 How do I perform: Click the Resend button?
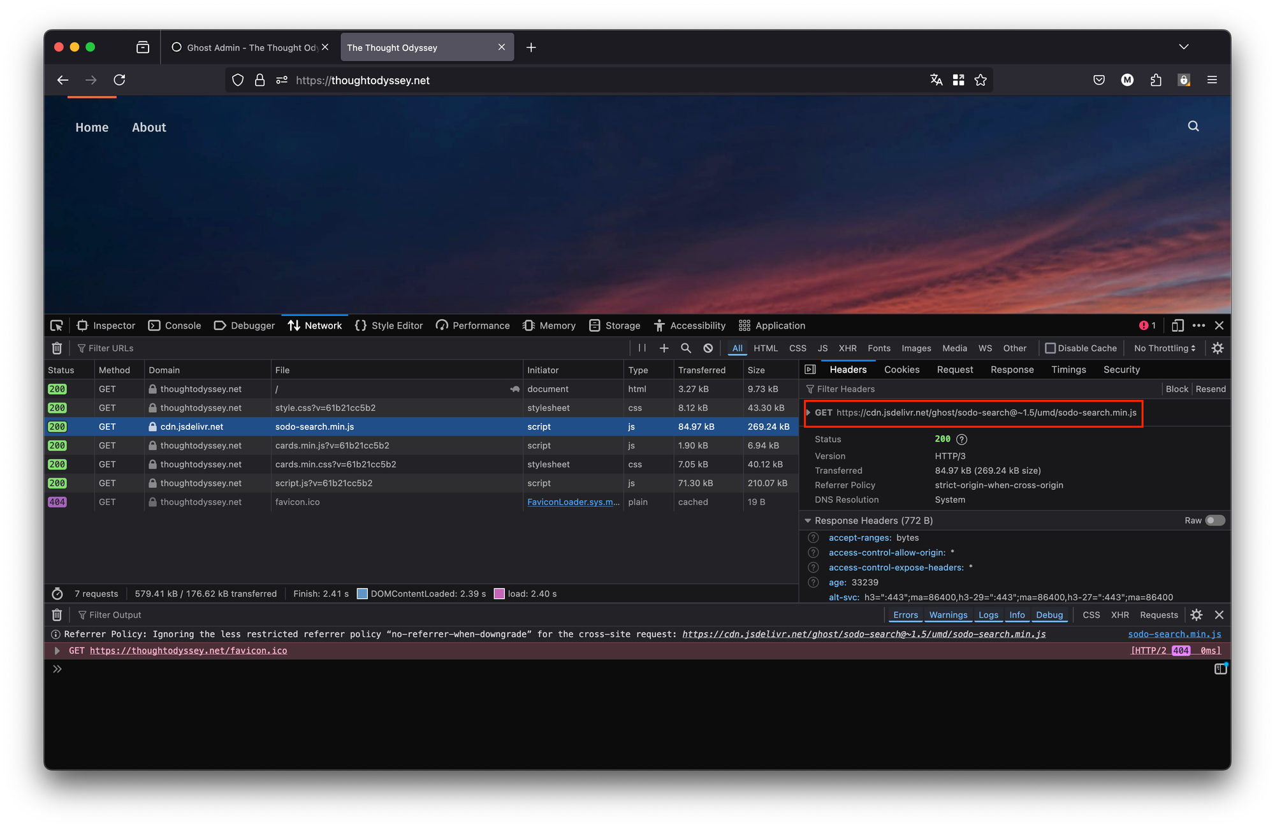(1211, 389)
